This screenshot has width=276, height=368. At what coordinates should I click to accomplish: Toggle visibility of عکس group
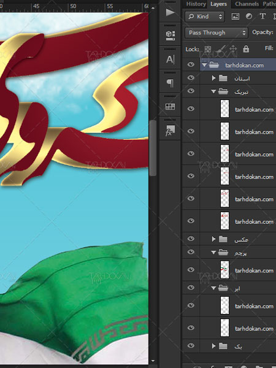point(191,239)
